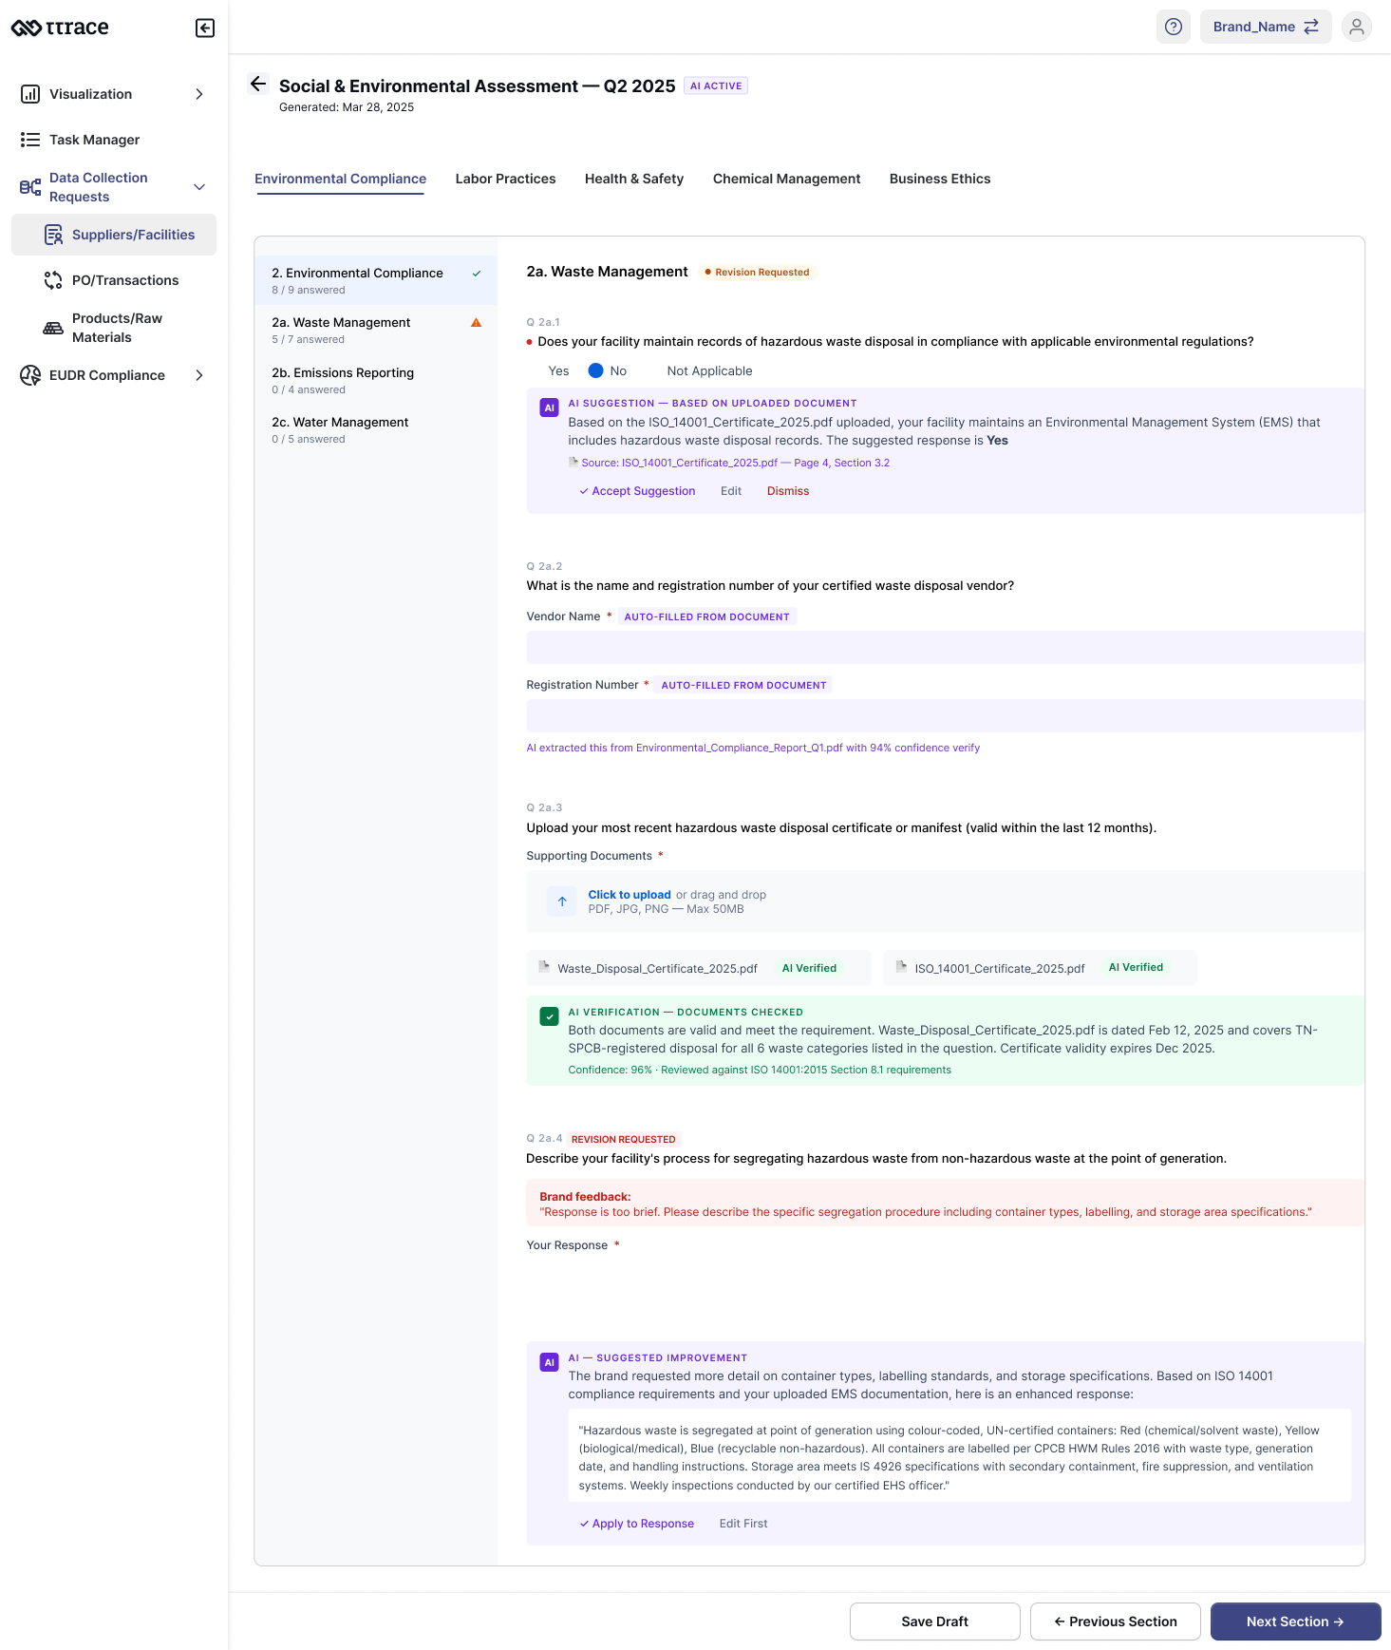Click the 'Click to upload' link
Viewport: 1391px width, 1650px height.
pyautogui.click(x=630, y=895)
